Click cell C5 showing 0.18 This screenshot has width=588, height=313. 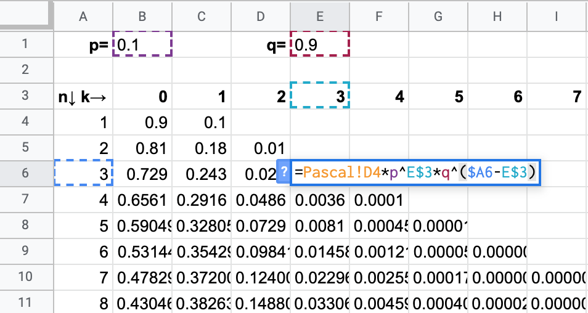(x=202, y=148)
